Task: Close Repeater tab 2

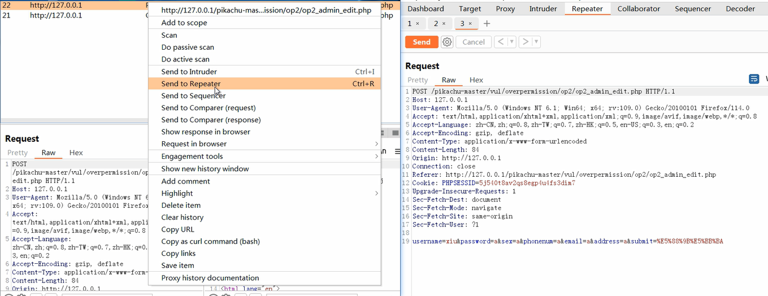Action: tap(444, 23)
